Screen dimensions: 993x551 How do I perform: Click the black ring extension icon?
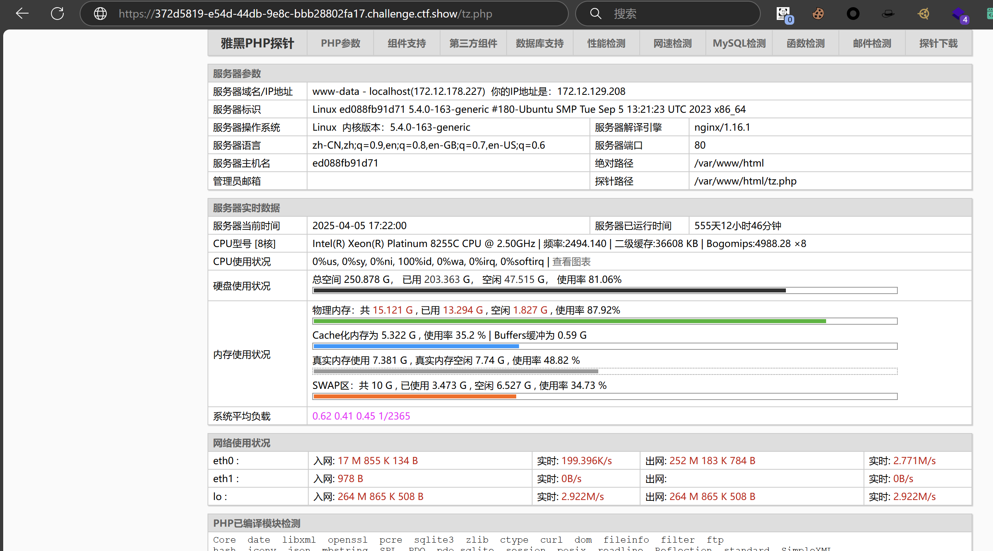pyautogui.click(x=853, y=14)
